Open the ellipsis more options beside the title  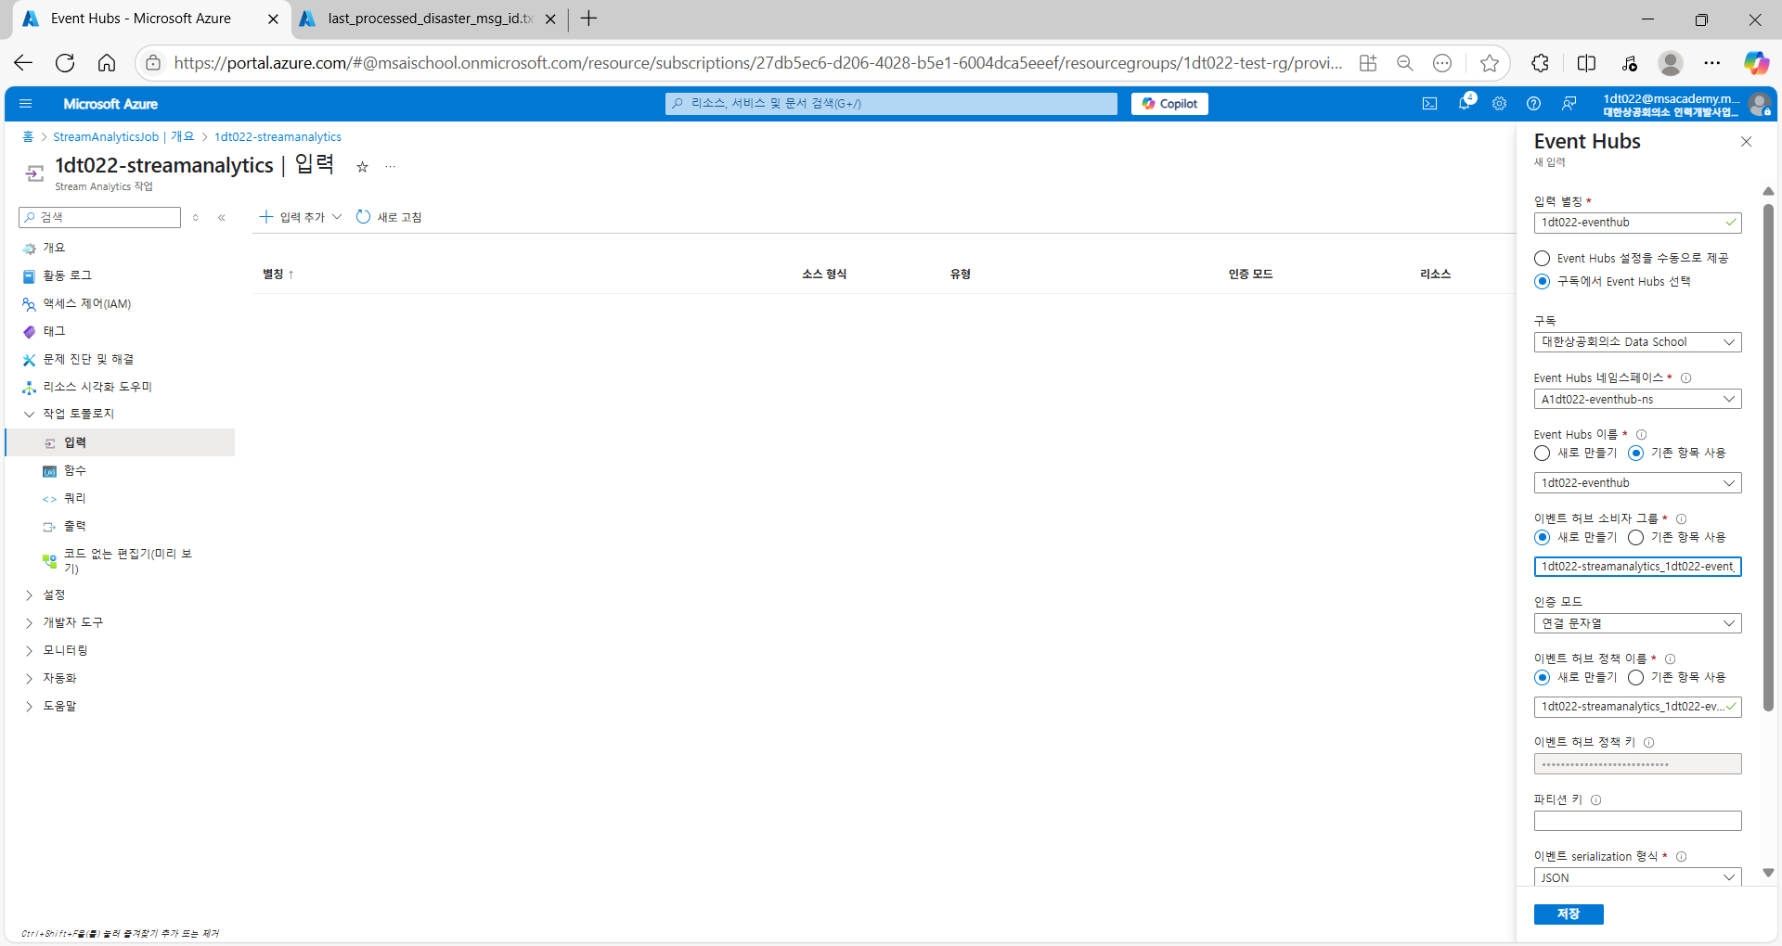391,167
